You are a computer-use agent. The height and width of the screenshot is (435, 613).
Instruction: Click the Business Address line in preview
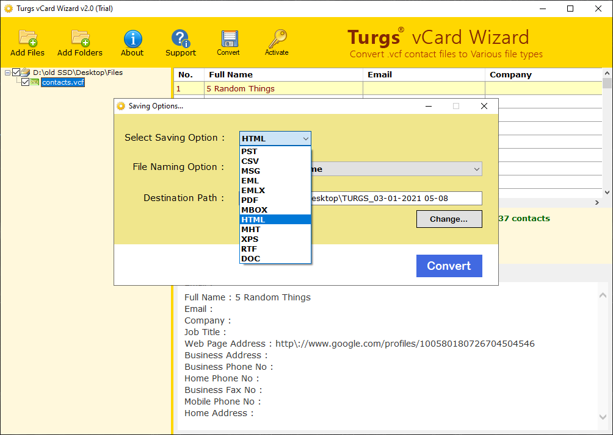coord(226,355)
